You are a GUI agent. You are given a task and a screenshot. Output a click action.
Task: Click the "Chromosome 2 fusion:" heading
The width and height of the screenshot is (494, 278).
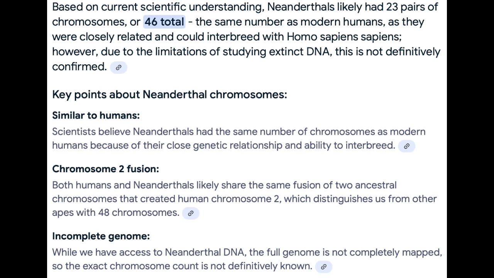(105, 169)
